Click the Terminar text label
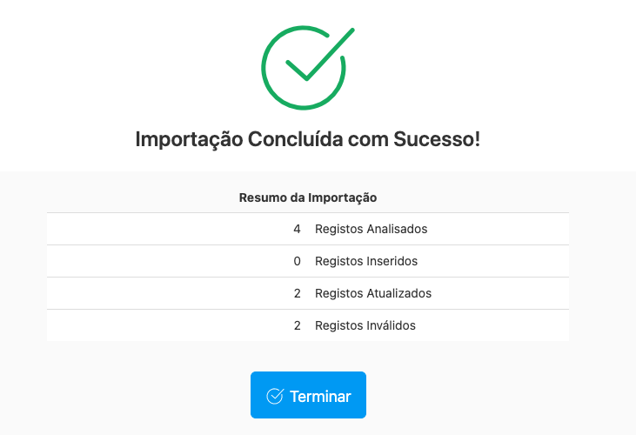636x435 pixels. [x=320, y=396]
